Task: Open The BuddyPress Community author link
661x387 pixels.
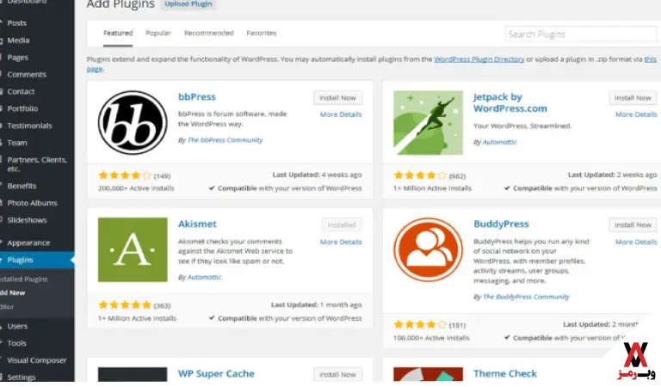Action: tap(526, 297)
